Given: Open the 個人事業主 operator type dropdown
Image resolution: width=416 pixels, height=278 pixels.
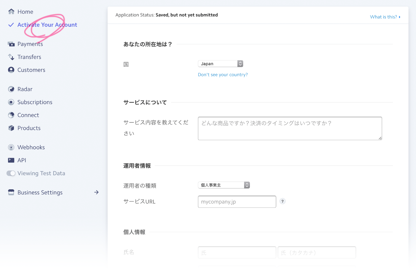Looking at the screenshot, I should click(x=224, y=185).
